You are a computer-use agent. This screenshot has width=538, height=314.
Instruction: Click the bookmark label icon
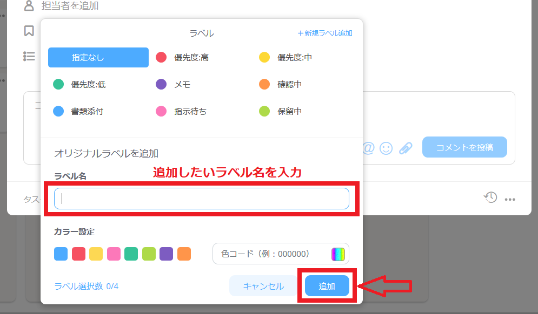coord(29,31)
